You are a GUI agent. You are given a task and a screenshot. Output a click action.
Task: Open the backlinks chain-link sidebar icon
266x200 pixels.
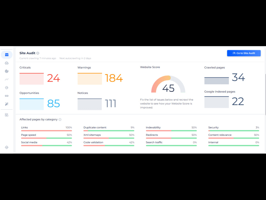point(7,96)
